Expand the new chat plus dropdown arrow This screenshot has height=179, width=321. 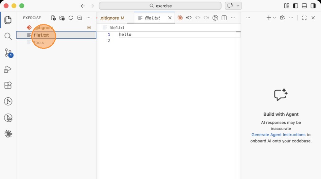pyautogui.click(x=274, y=18)
